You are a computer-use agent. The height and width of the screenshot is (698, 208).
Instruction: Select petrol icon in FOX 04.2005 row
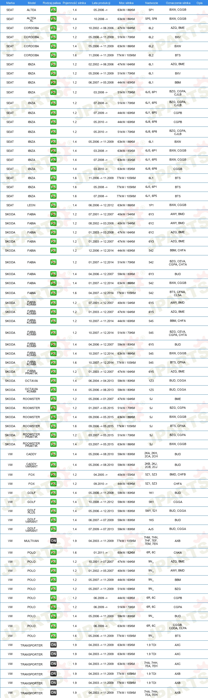pyautogui.click(x=53, y=475)
